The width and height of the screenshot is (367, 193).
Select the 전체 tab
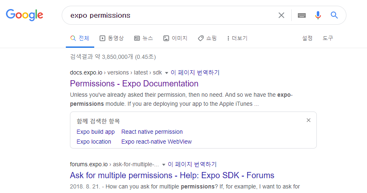point(80,38)
